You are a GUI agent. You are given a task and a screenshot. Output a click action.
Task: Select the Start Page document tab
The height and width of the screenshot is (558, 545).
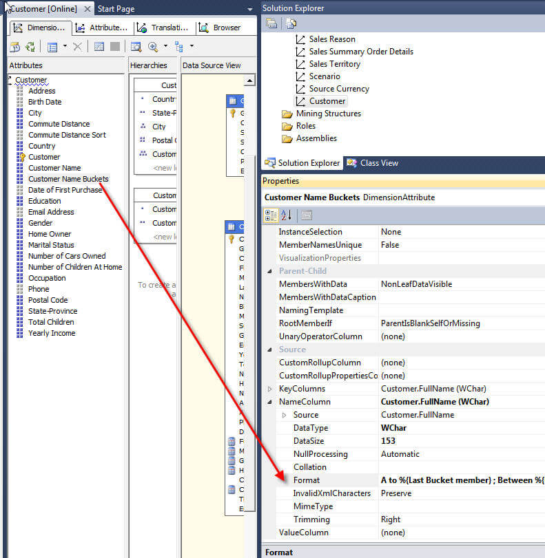click(x=116, y=9)
